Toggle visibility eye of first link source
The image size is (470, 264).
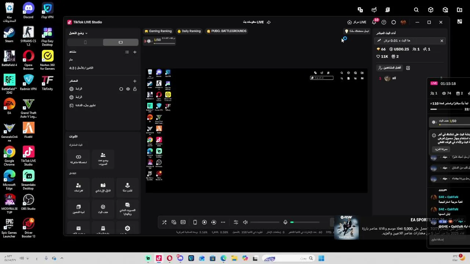point(128,89)
